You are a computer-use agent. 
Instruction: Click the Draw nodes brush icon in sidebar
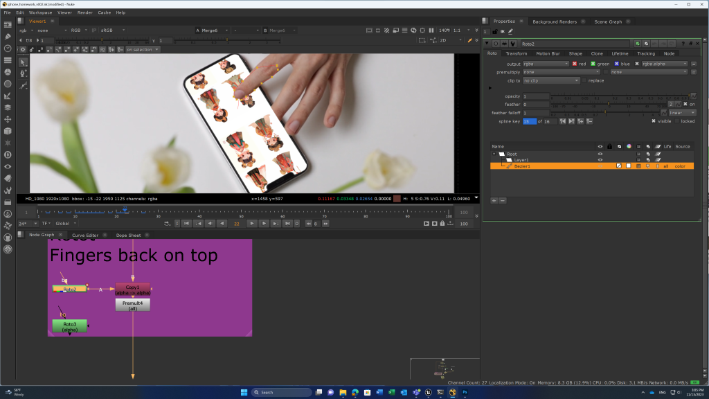8,37
